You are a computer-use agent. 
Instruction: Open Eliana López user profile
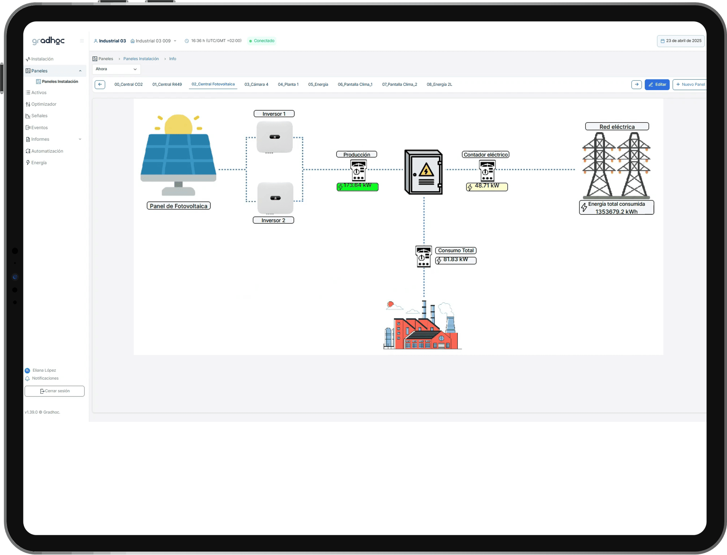click(x=40, y=370)
